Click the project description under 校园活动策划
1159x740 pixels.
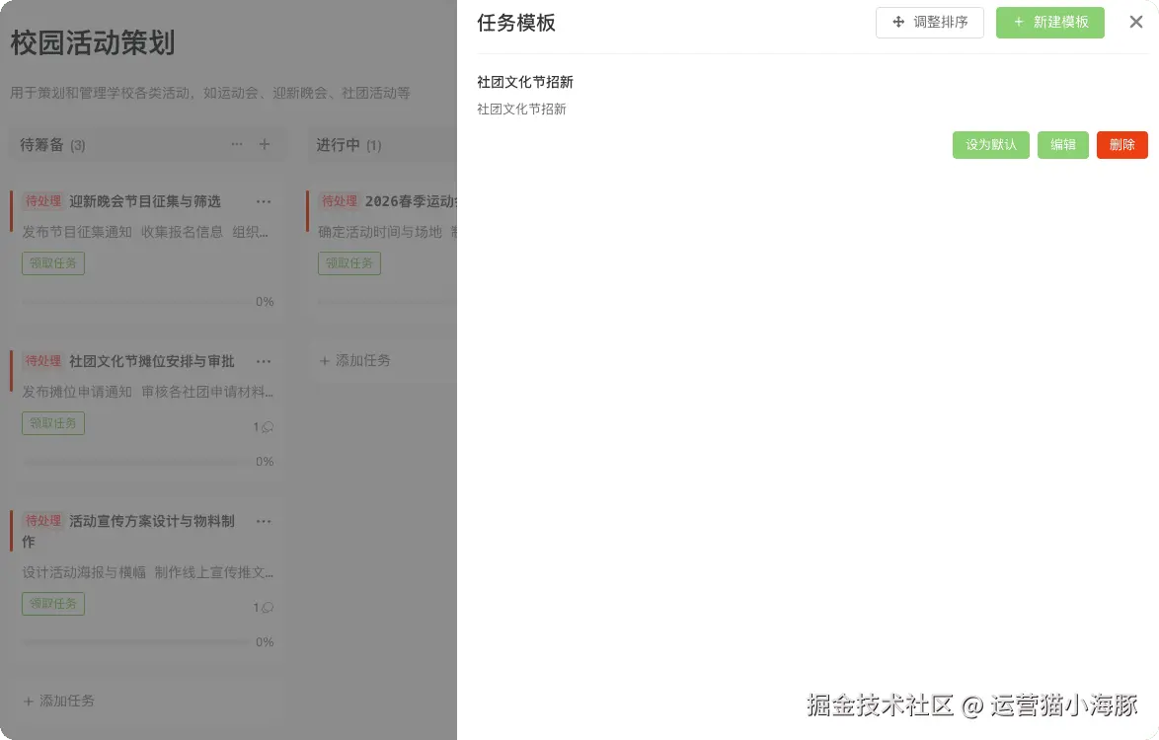tap(210, 93)
